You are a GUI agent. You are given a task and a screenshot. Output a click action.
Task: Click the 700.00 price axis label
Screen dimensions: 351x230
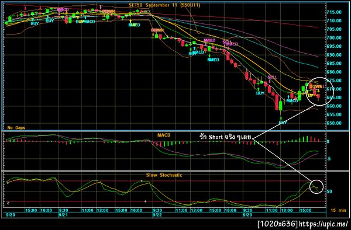(x=334, y=38)
